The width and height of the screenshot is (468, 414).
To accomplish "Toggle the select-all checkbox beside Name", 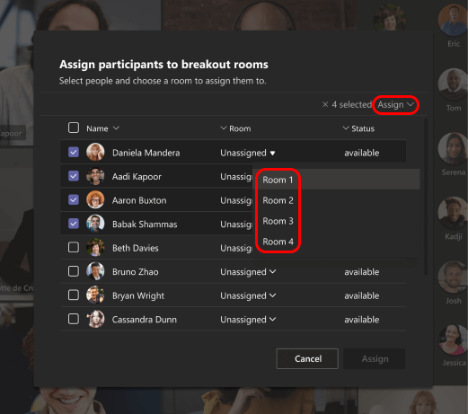I will pos(74,128).
